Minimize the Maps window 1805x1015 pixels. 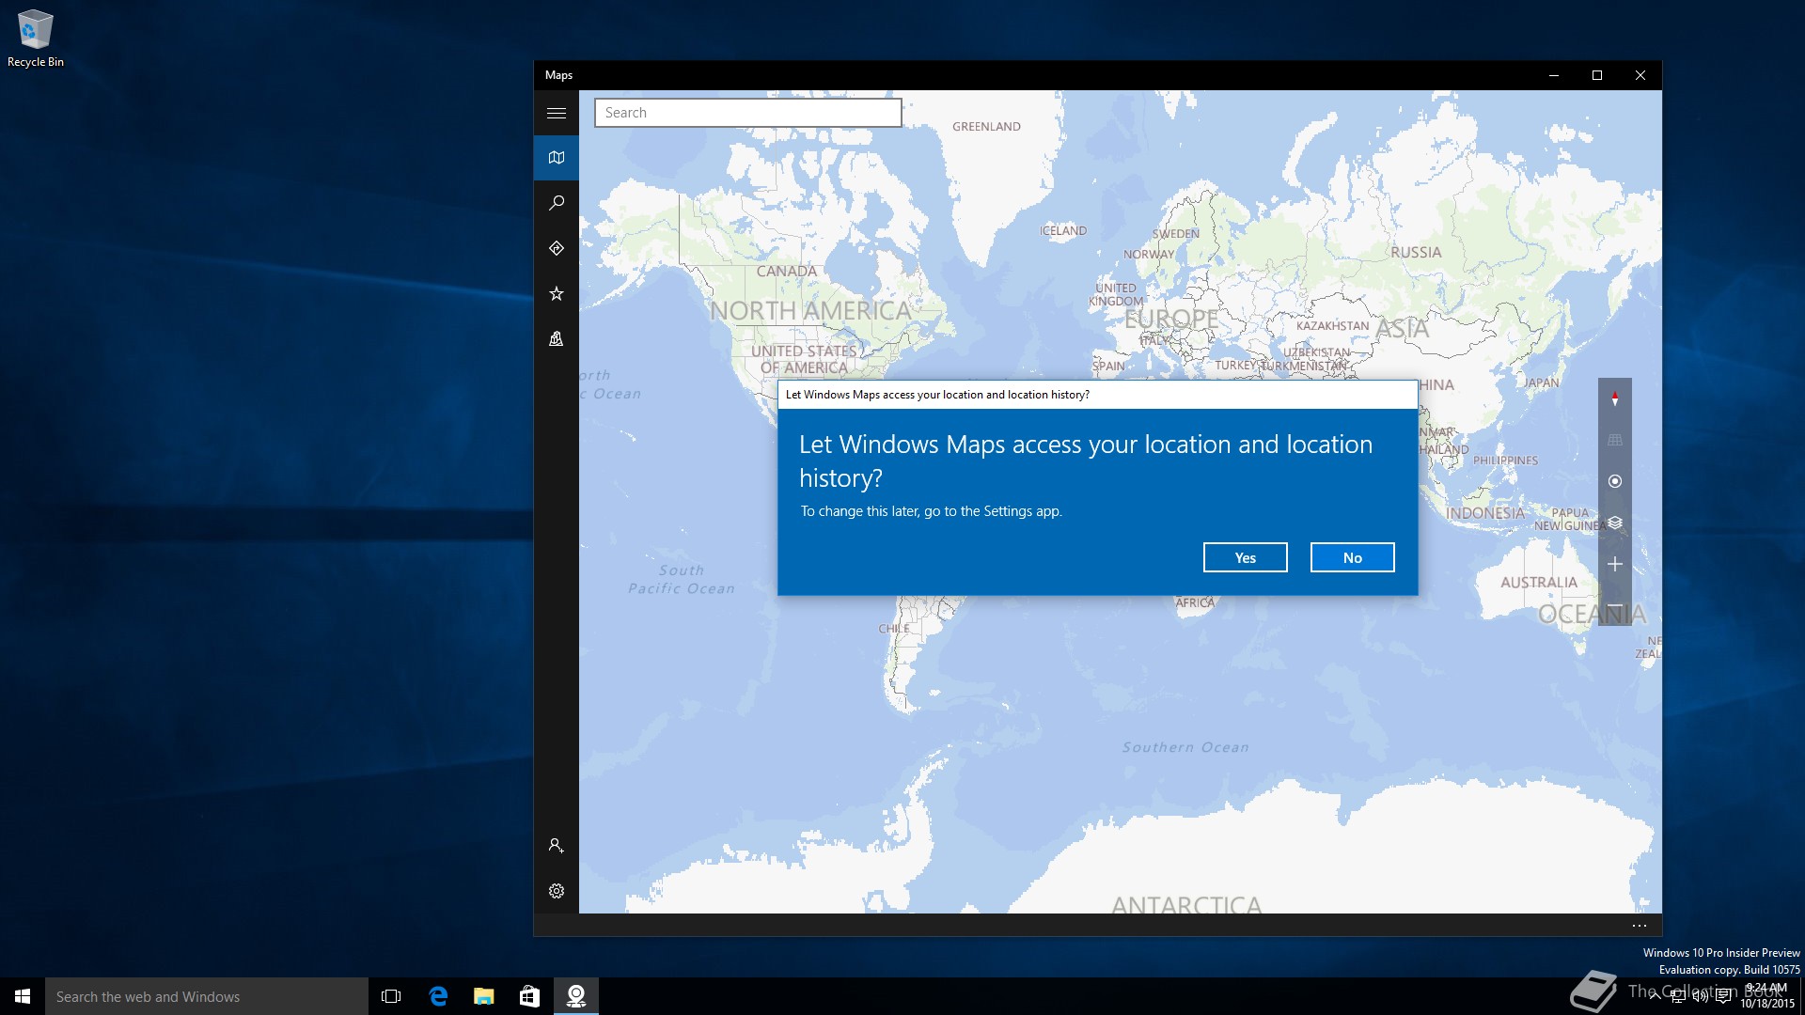1554,75
